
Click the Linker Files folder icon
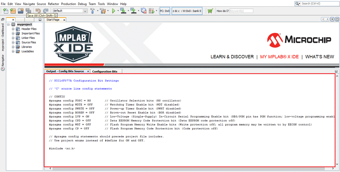coord(18,38)
